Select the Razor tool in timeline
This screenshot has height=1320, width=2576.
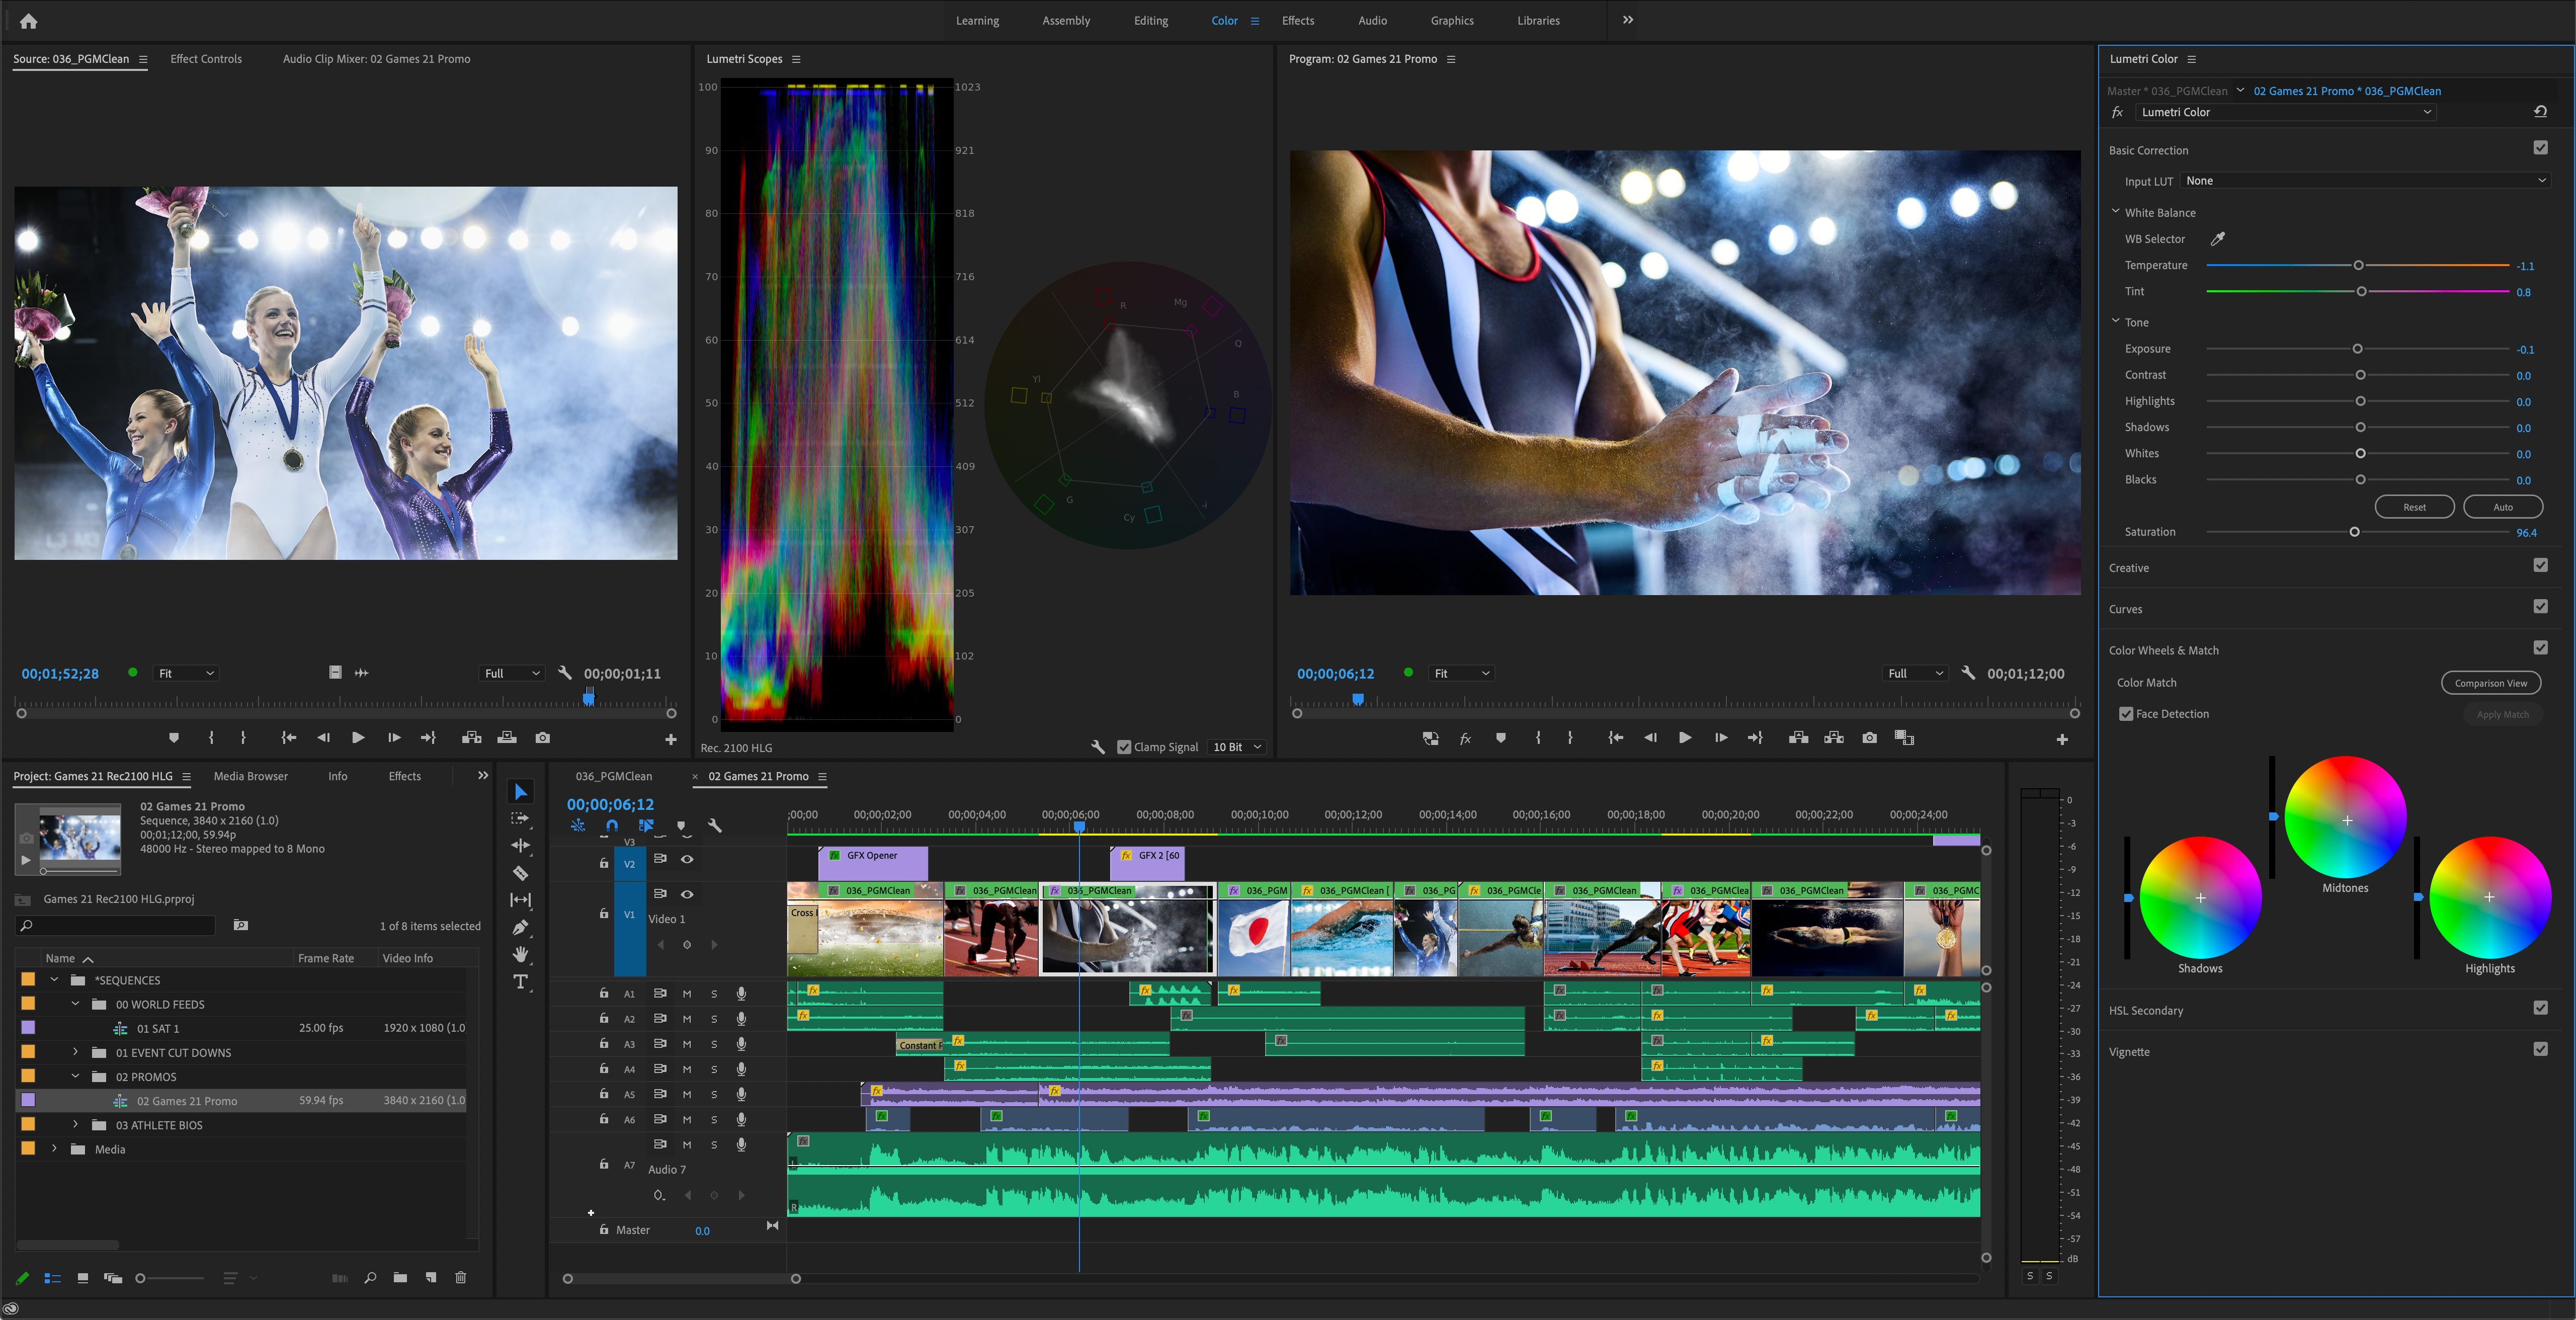pyautogui.click(x=522, y=875)
